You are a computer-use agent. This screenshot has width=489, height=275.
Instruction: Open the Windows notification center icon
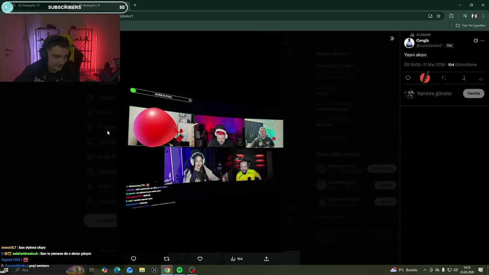tap(481, 270)
